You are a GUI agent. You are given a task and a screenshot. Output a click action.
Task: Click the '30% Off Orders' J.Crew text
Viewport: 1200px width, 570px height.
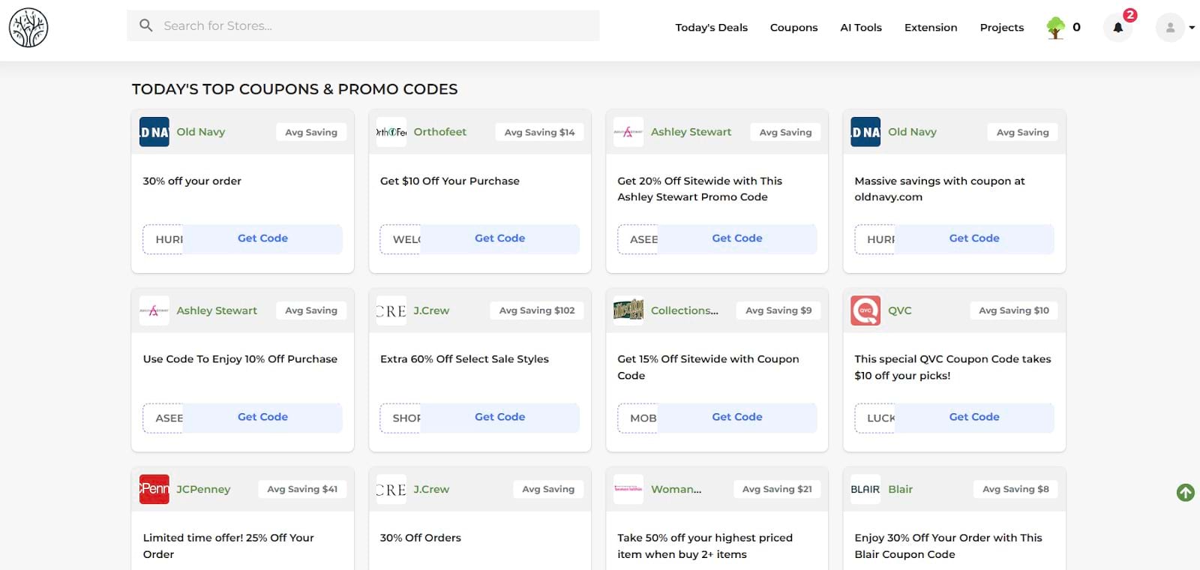coord(420,538)
